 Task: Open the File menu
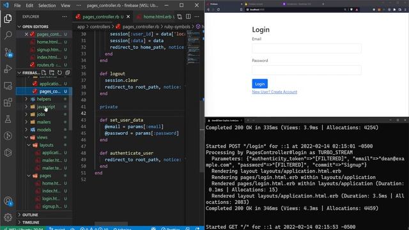click(x=17, y=6)
